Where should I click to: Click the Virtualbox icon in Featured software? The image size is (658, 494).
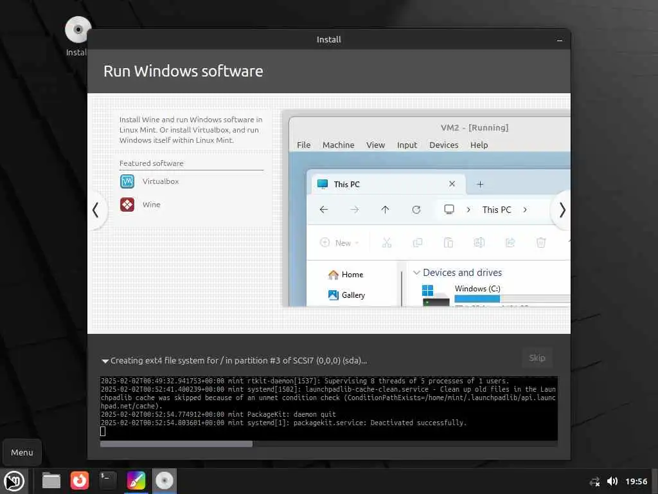[127, 181]
